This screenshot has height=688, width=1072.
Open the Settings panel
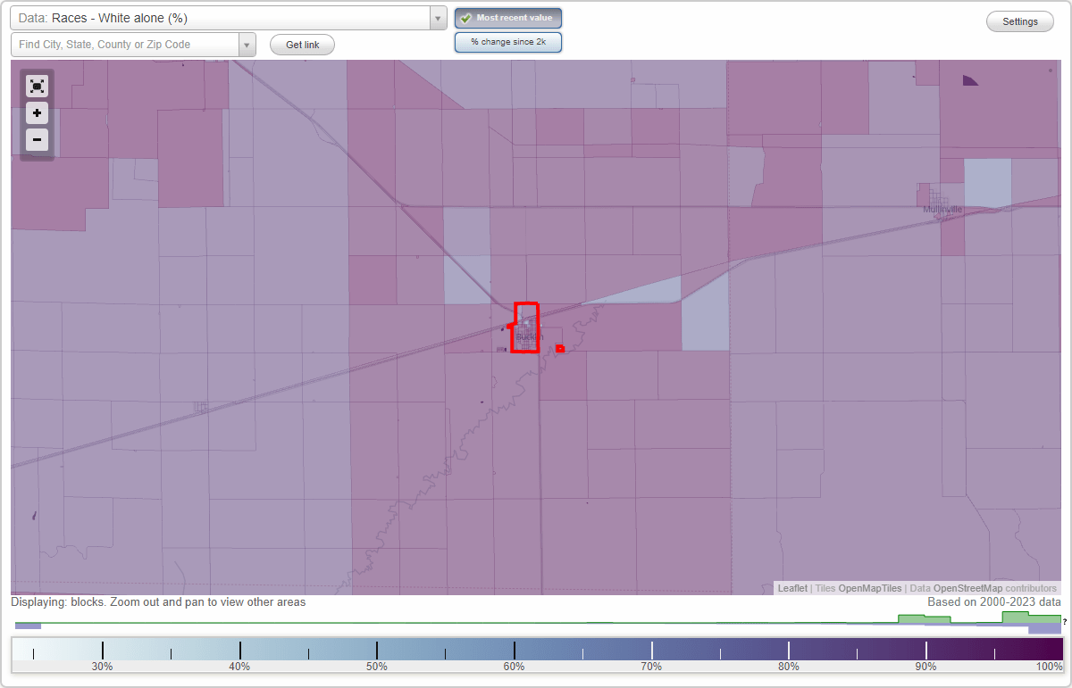click(1019, 21)
